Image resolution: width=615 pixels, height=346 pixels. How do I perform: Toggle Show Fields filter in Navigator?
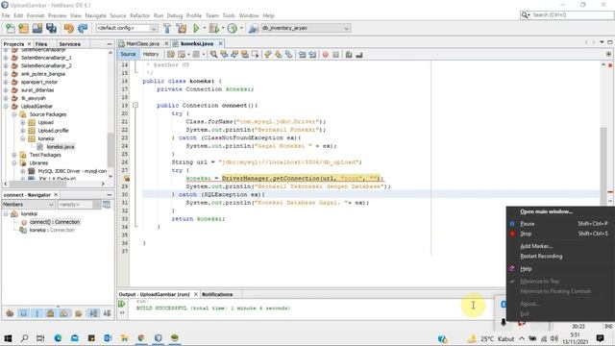tap(23, 313)
